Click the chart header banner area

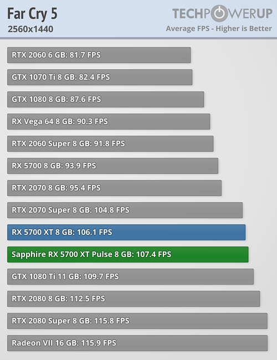tap(138, 19)
